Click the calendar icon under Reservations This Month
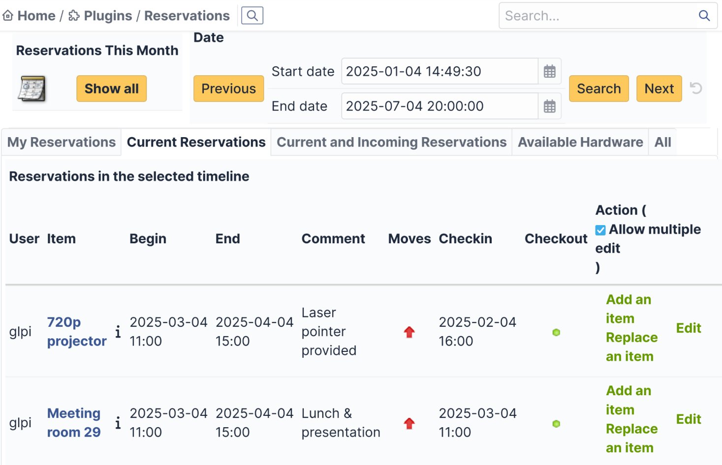The width and height of the screenshot is (722, 465). pyautogui.click(x=31, y=88)
